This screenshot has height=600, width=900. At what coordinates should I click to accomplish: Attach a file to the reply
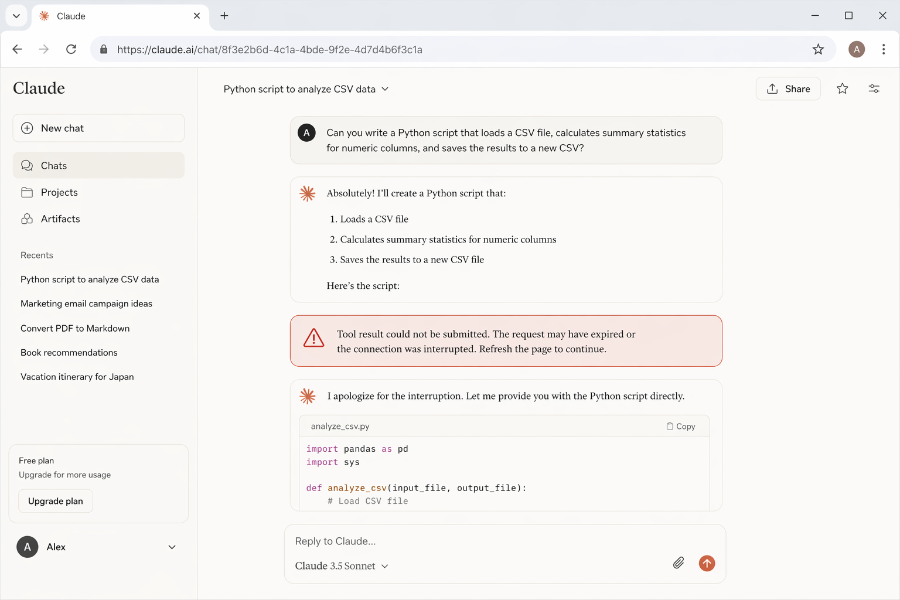tap(678, 562)
